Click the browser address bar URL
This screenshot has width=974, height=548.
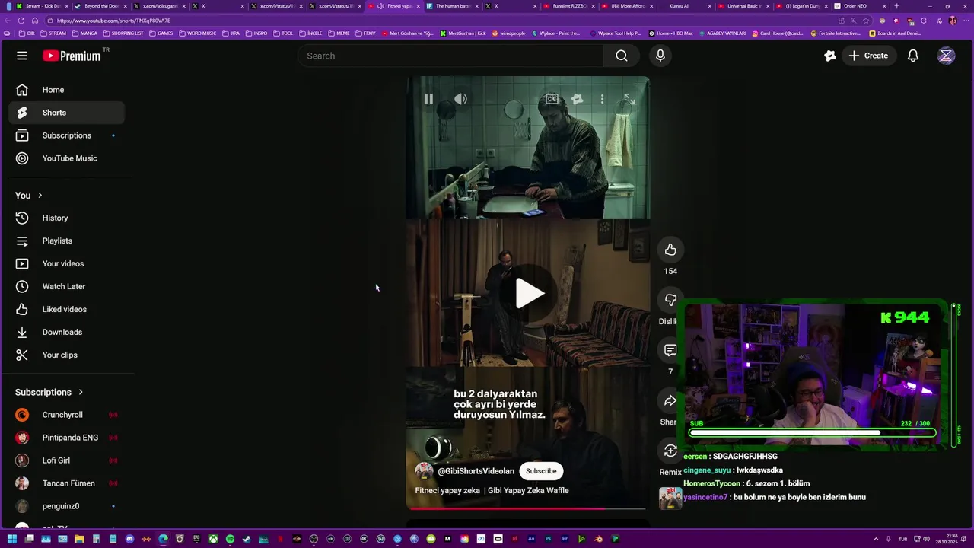tap(113, 21)
